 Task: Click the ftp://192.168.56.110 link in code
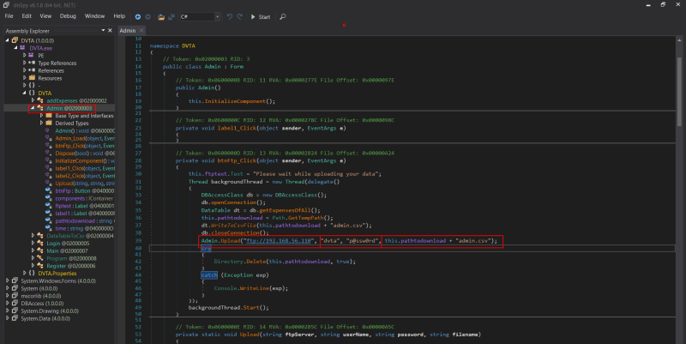(x=278, y=241)
